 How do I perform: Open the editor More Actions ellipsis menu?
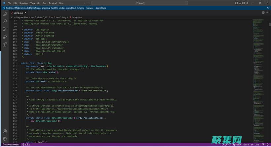pyautogui.click(x=267, y=13)
